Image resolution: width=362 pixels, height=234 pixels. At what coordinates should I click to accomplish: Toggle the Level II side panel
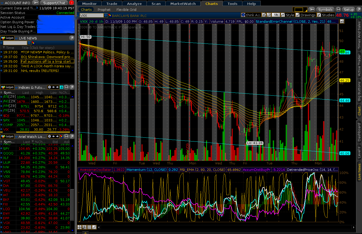click(359, 152)
